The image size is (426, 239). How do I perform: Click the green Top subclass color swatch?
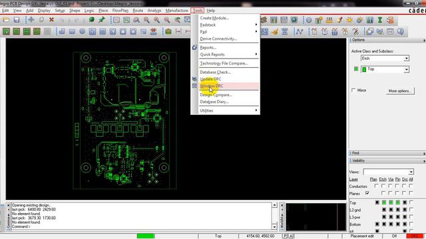click(356, 69)
